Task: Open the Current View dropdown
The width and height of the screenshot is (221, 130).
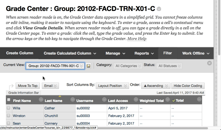Action: coord(55,66)
